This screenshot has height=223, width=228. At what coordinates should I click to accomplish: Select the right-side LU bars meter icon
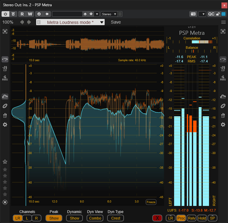[x=223, y=116]
